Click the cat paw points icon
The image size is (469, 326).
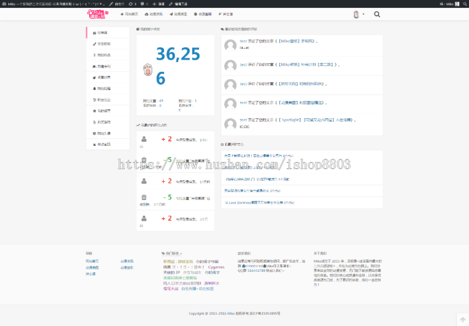tap(148, 70)
